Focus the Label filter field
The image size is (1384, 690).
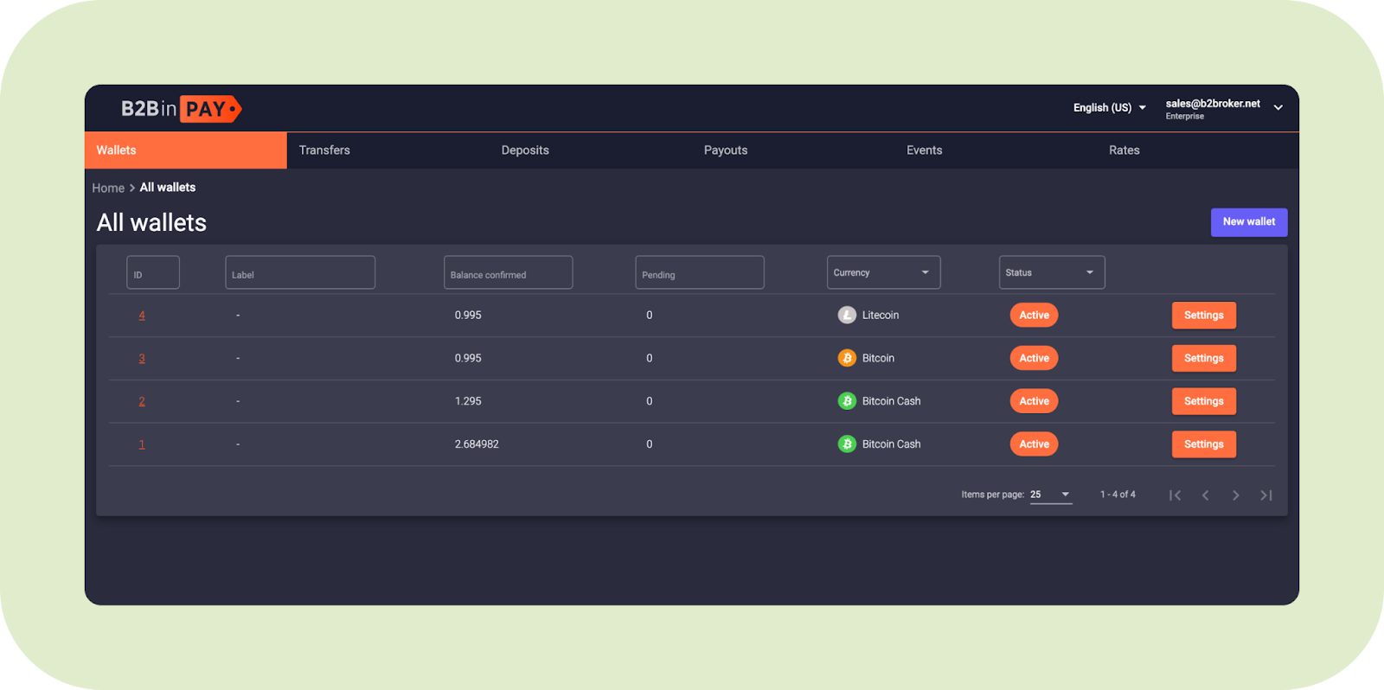coord(300,272)
